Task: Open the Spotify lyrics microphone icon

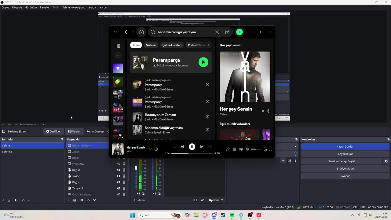Action: tap(228, 149)
